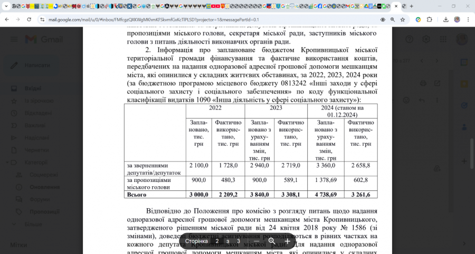Open Google Keep side panel
Image resolution: width=475 pixels, height=254 pixels.
click(x=464, y=84)
